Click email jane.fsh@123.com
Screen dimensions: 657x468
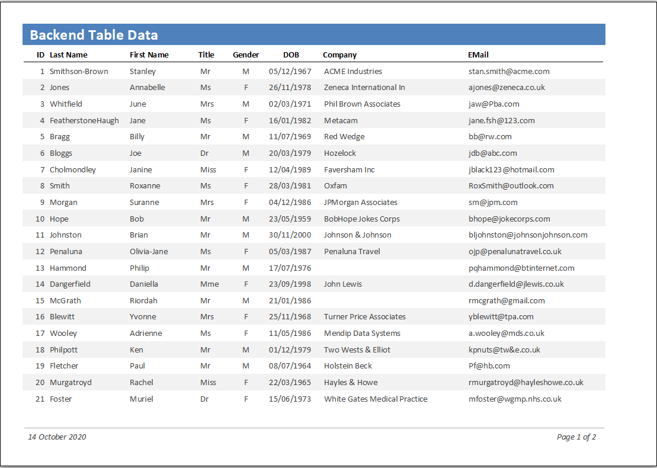[x=502, y=121]
